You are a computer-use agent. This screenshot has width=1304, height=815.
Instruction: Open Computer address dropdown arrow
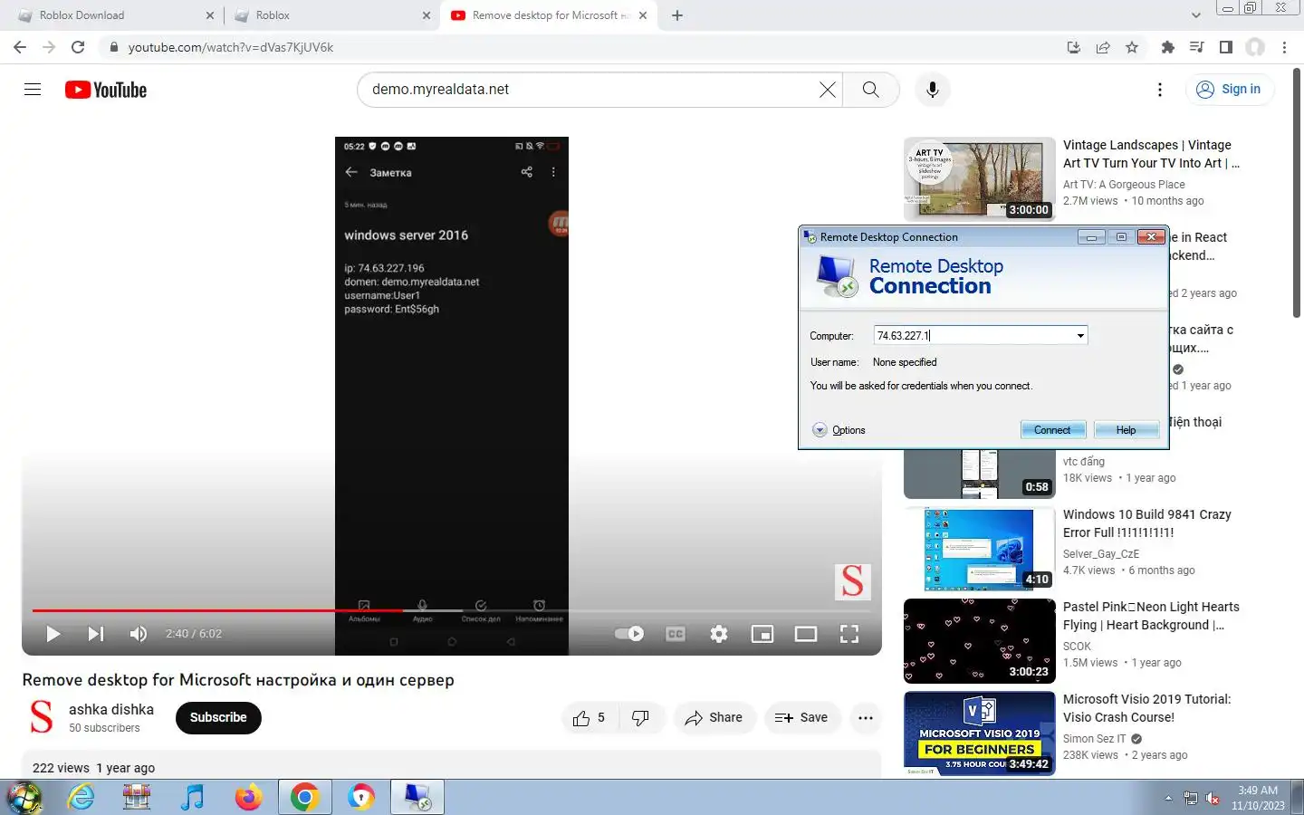[1080, 336]
